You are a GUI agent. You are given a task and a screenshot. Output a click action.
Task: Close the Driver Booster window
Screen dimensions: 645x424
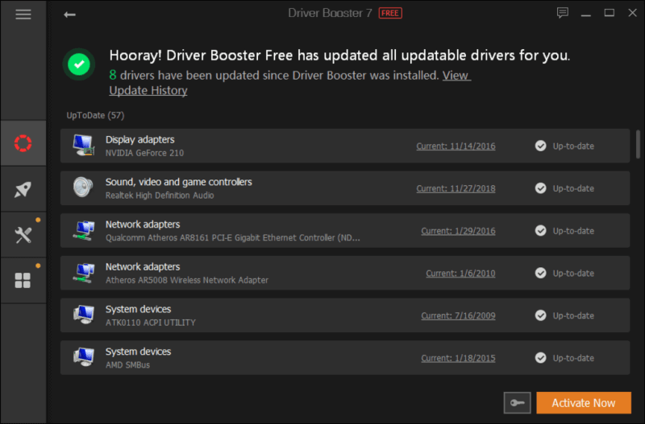pyautogui.click(x=633, y=13)
